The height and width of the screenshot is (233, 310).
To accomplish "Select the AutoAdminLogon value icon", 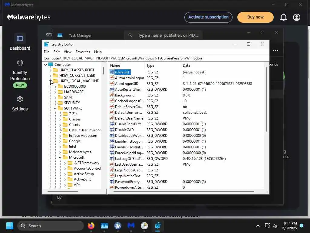I will tap(112, 78).
